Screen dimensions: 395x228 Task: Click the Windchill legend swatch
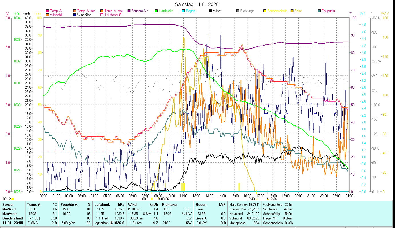47,15
